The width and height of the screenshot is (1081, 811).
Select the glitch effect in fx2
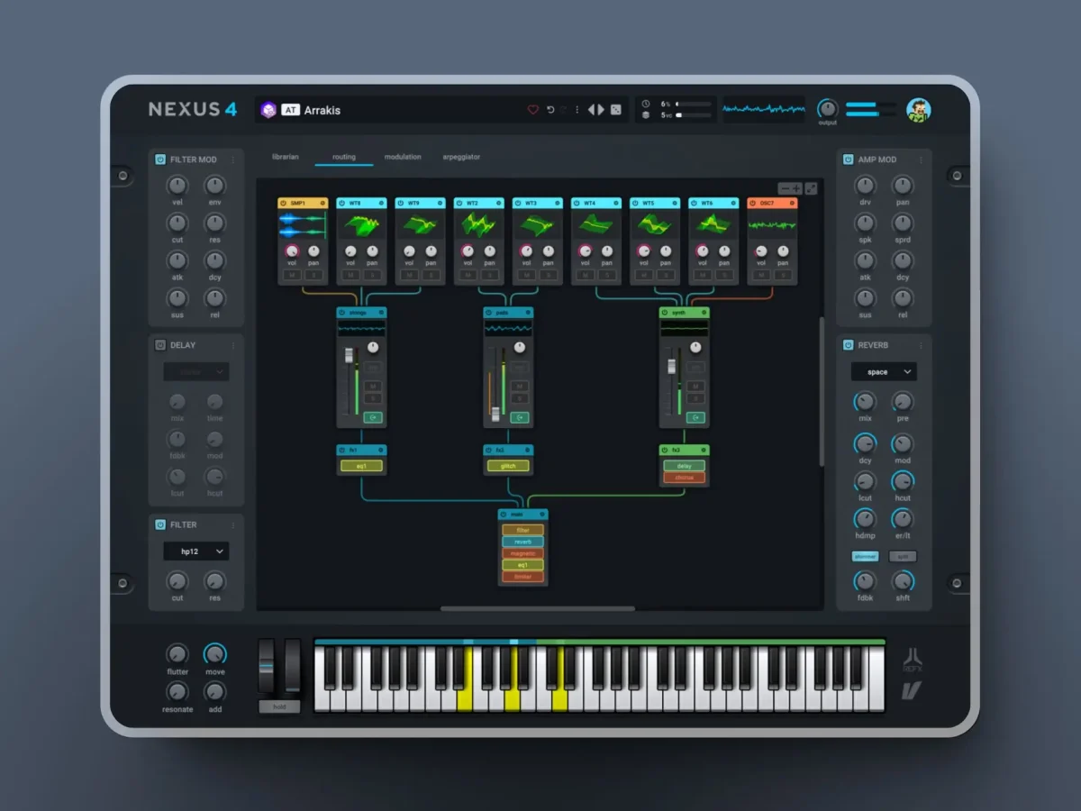(x=508, y=466)
